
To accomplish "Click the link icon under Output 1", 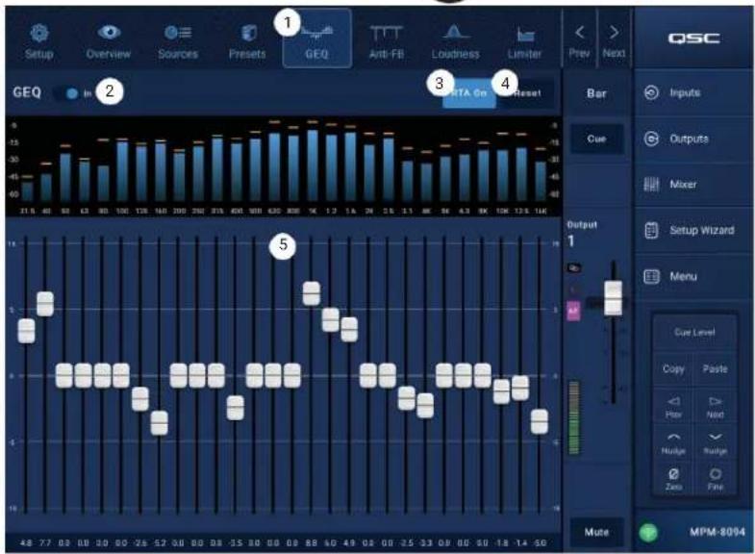I will (x=573, y=268).
